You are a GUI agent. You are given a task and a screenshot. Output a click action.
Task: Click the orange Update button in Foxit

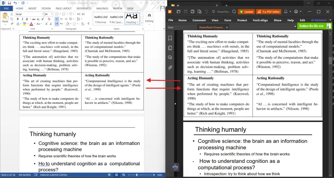[246, 12]
